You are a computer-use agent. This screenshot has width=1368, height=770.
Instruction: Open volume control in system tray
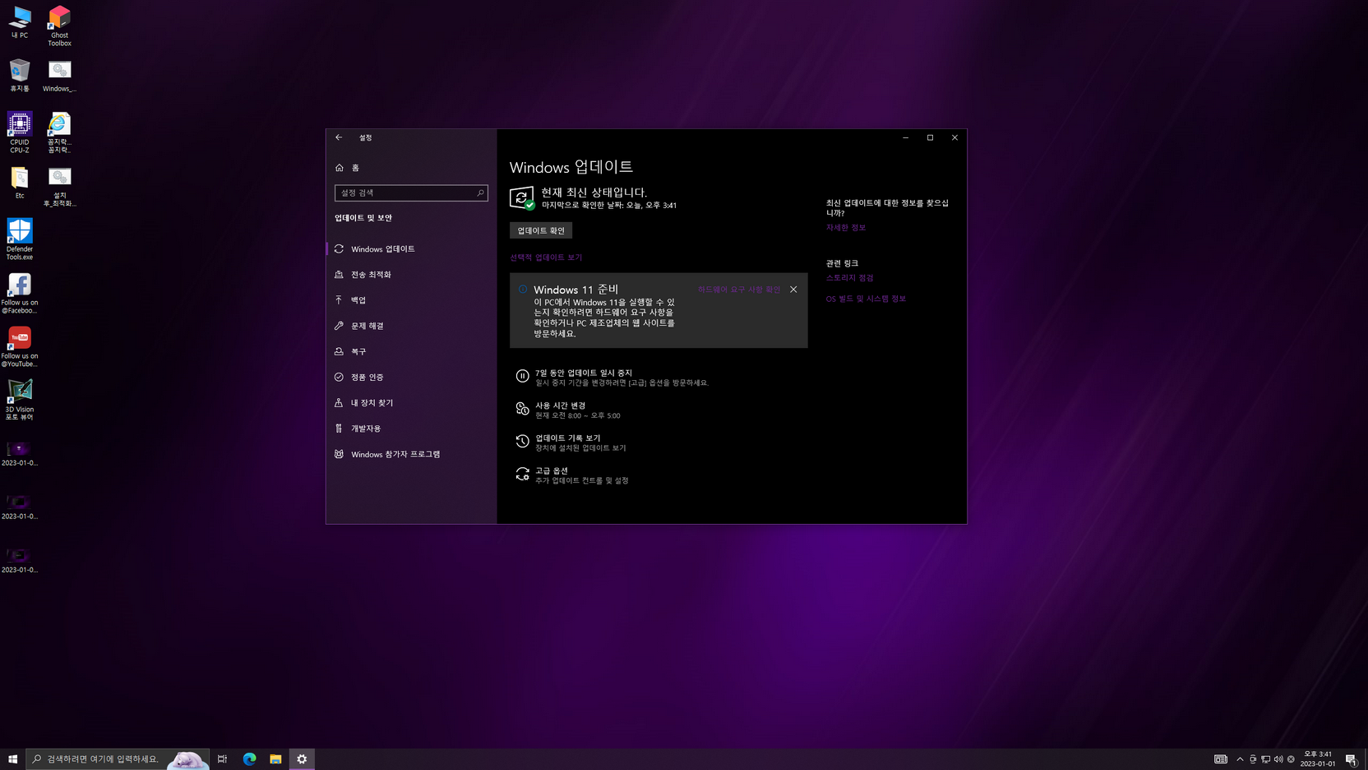tap(1278, 758)
